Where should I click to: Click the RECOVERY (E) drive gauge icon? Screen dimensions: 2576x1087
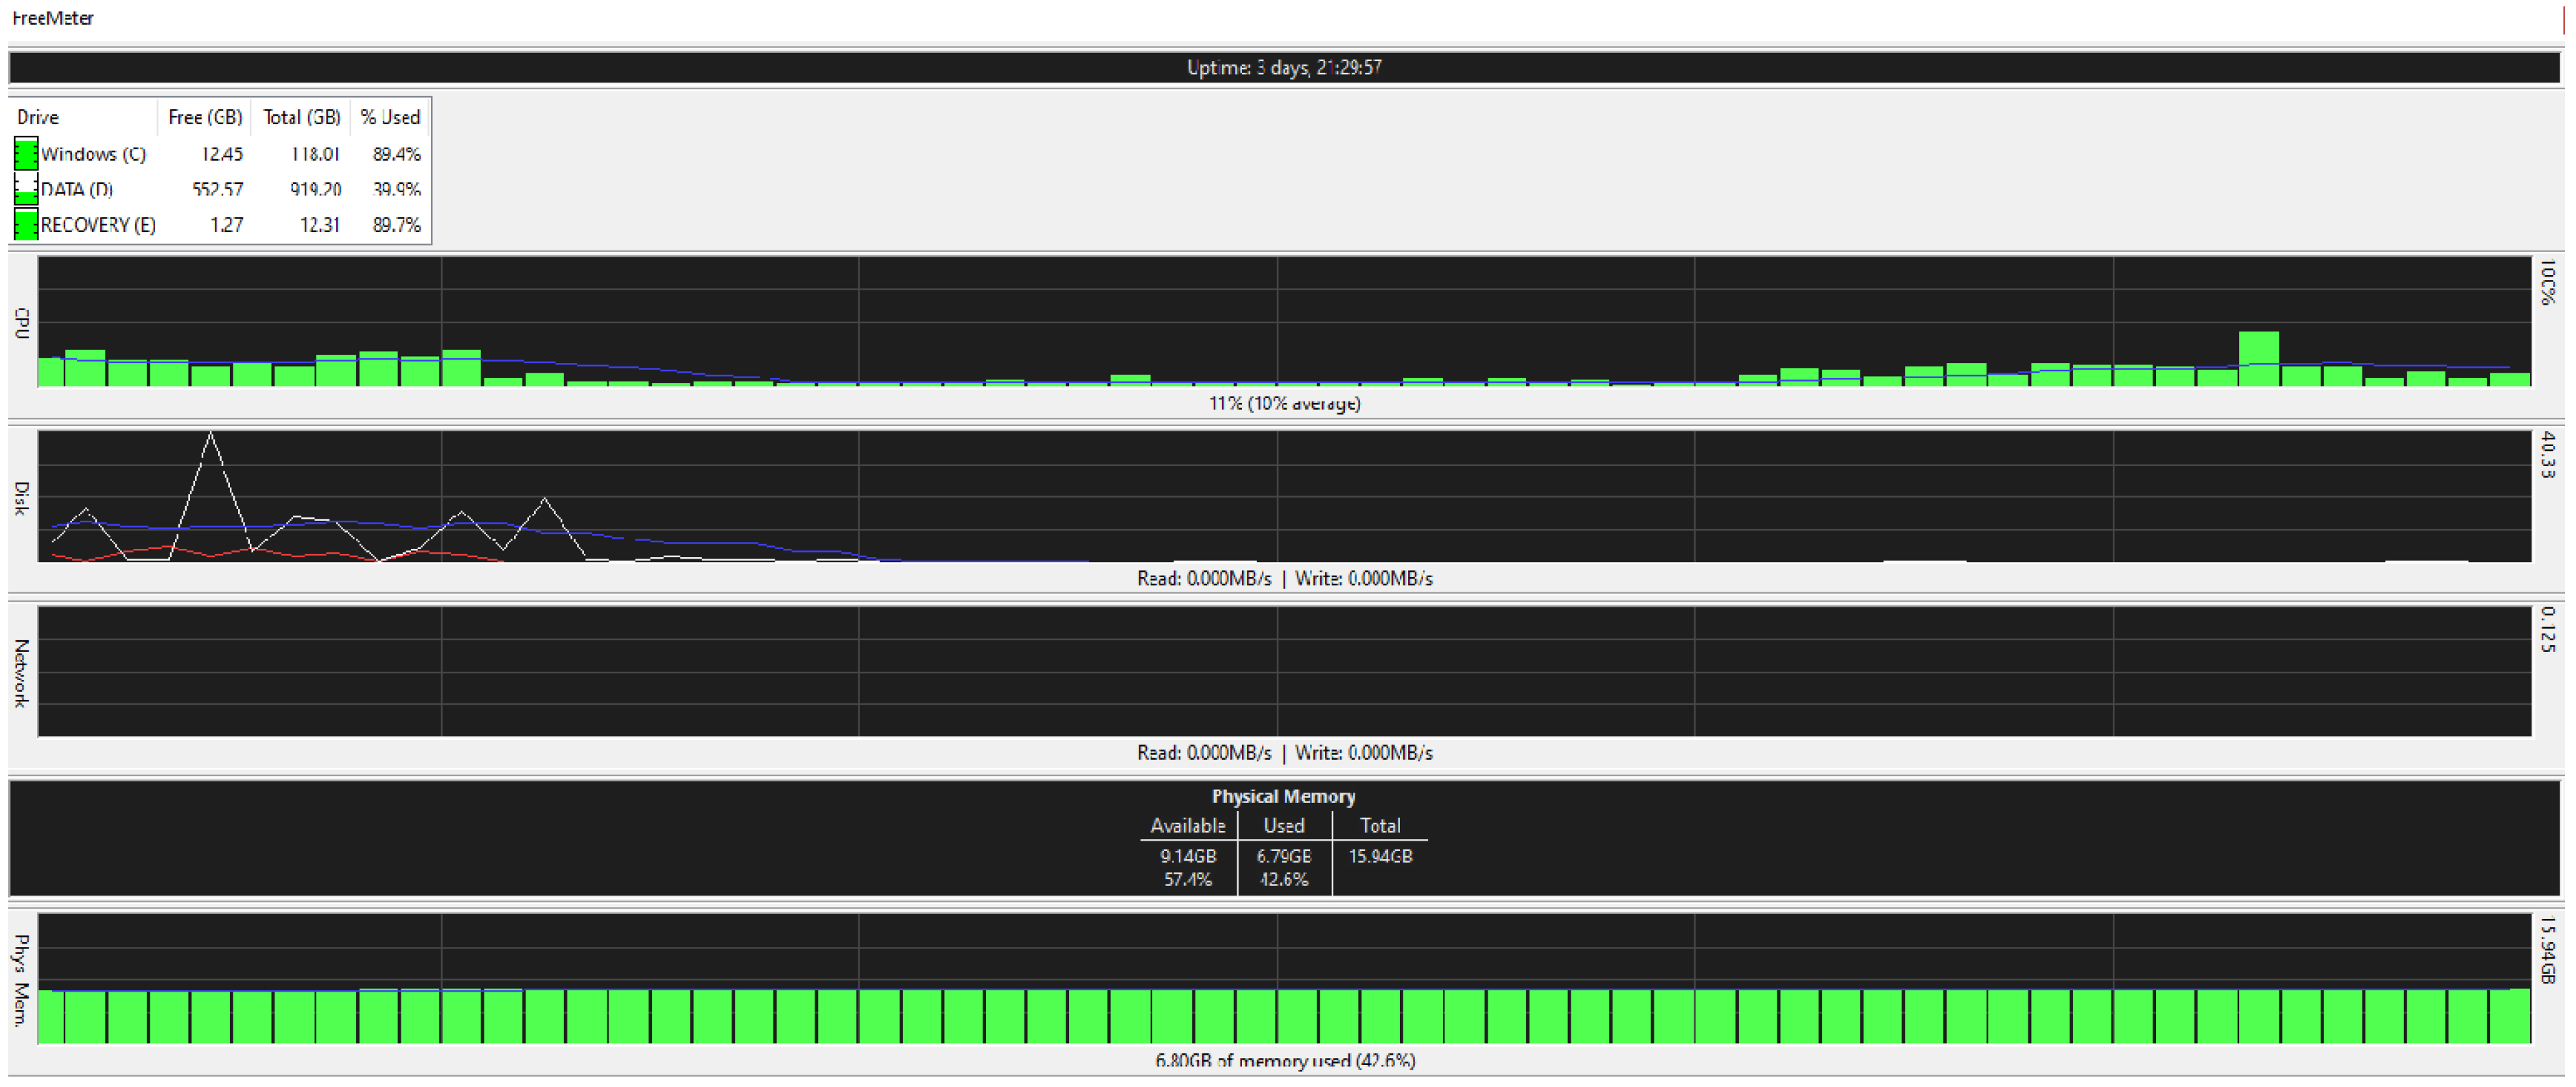[x=26, y=224]
